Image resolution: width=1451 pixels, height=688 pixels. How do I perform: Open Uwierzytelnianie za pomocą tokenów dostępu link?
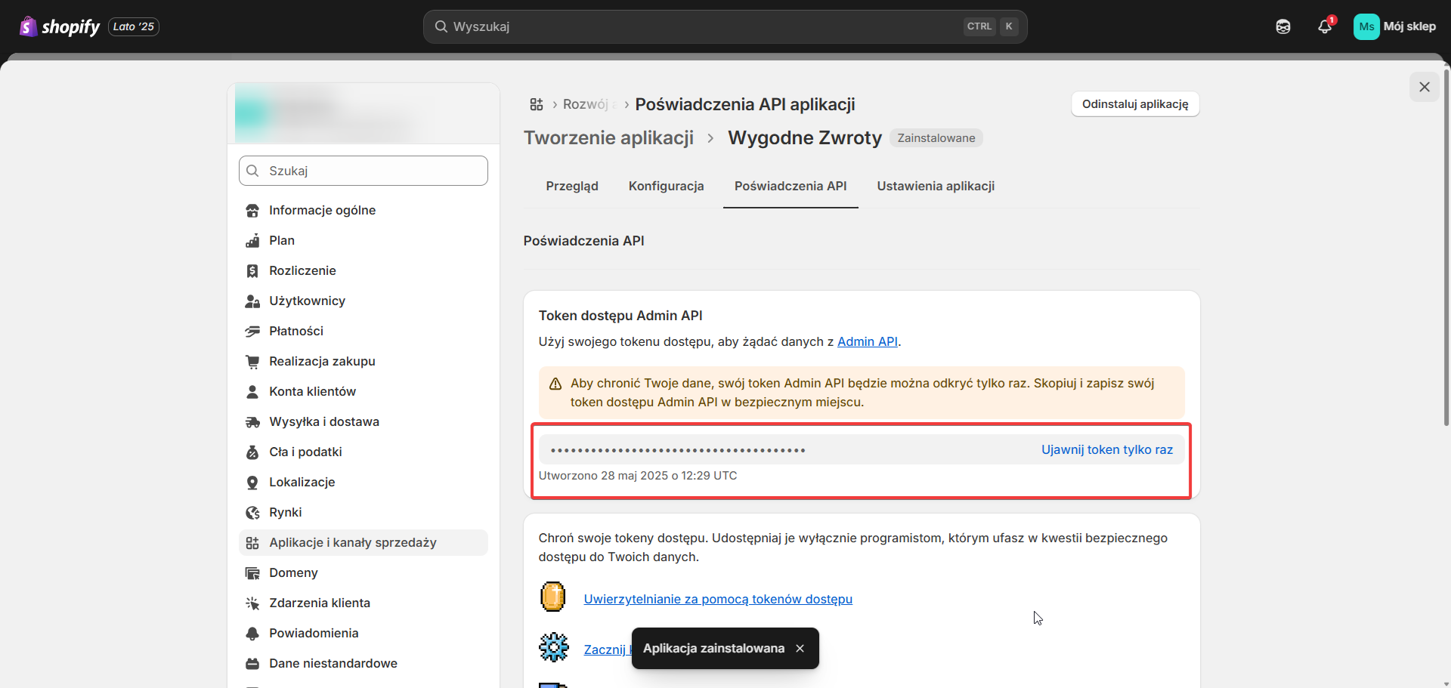(717, 599)
